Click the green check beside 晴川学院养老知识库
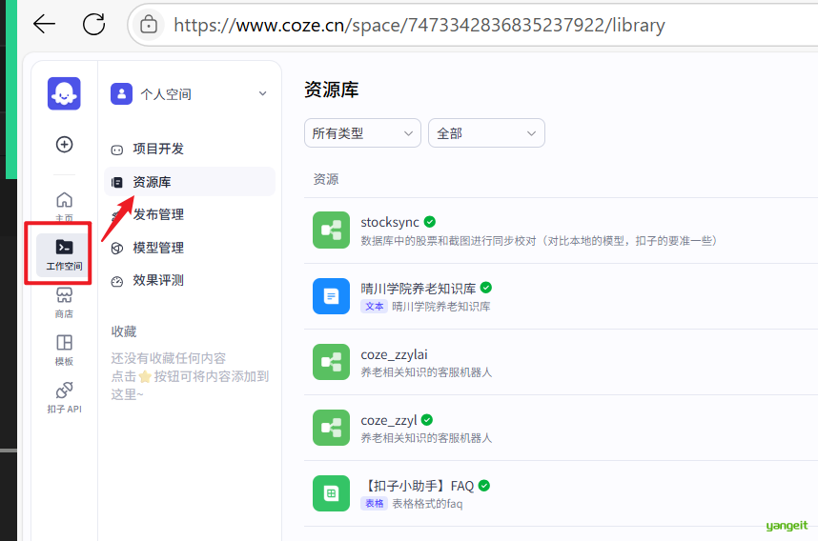This screenshot has width=818, height=541. coord(485,288)
